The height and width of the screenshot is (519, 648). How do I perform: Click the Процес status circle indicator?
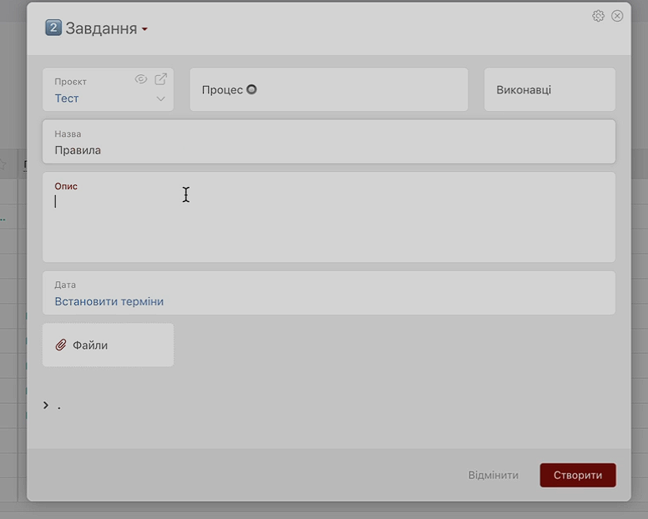[251, 89]
